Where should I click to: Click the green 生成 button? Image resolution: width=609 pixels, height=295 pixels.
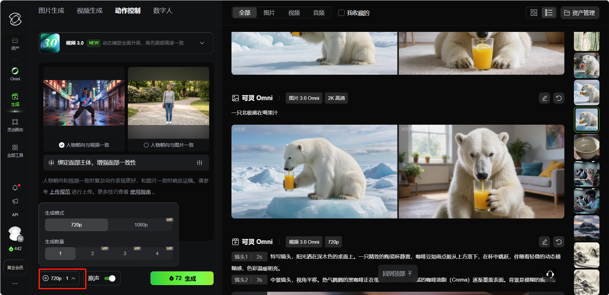pos(182,278)
